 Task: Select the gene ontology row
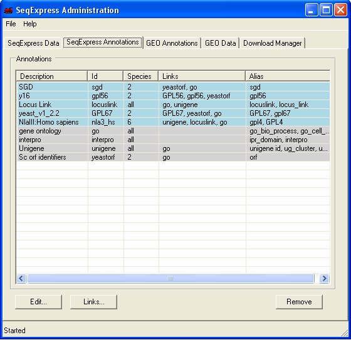(x=173, y=131)
